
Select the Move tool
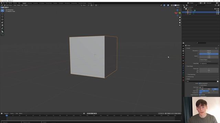[x=2, y=17]
